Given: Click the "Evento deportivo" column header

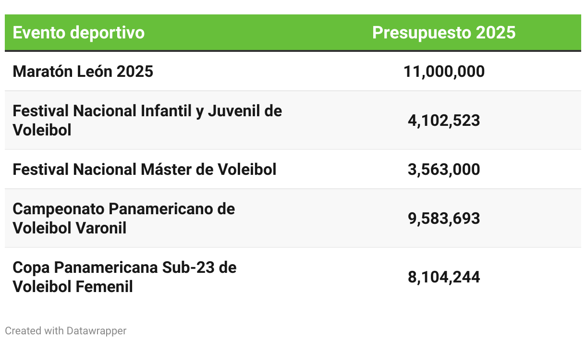Looking at the screenshot, I should 78,33.
